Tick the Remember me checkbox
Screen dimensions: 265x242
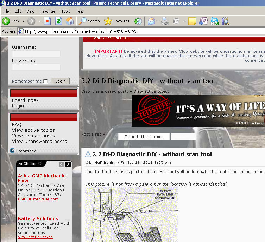[45, 81]
